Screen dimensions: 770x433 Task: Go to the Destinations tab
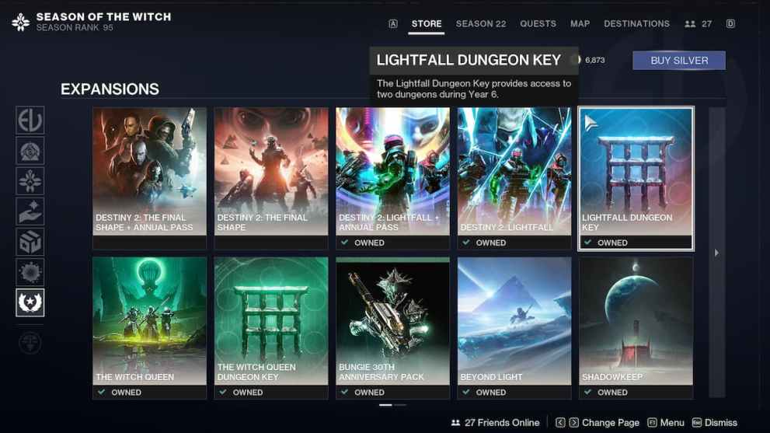tap(636, 24)
